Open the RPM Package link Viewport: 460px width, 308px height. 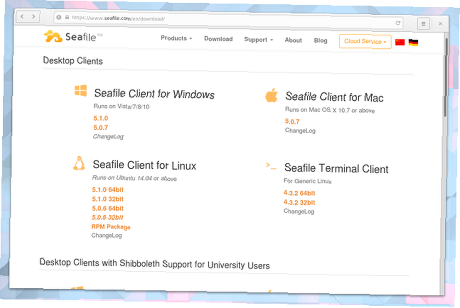[x=111, y=227]
